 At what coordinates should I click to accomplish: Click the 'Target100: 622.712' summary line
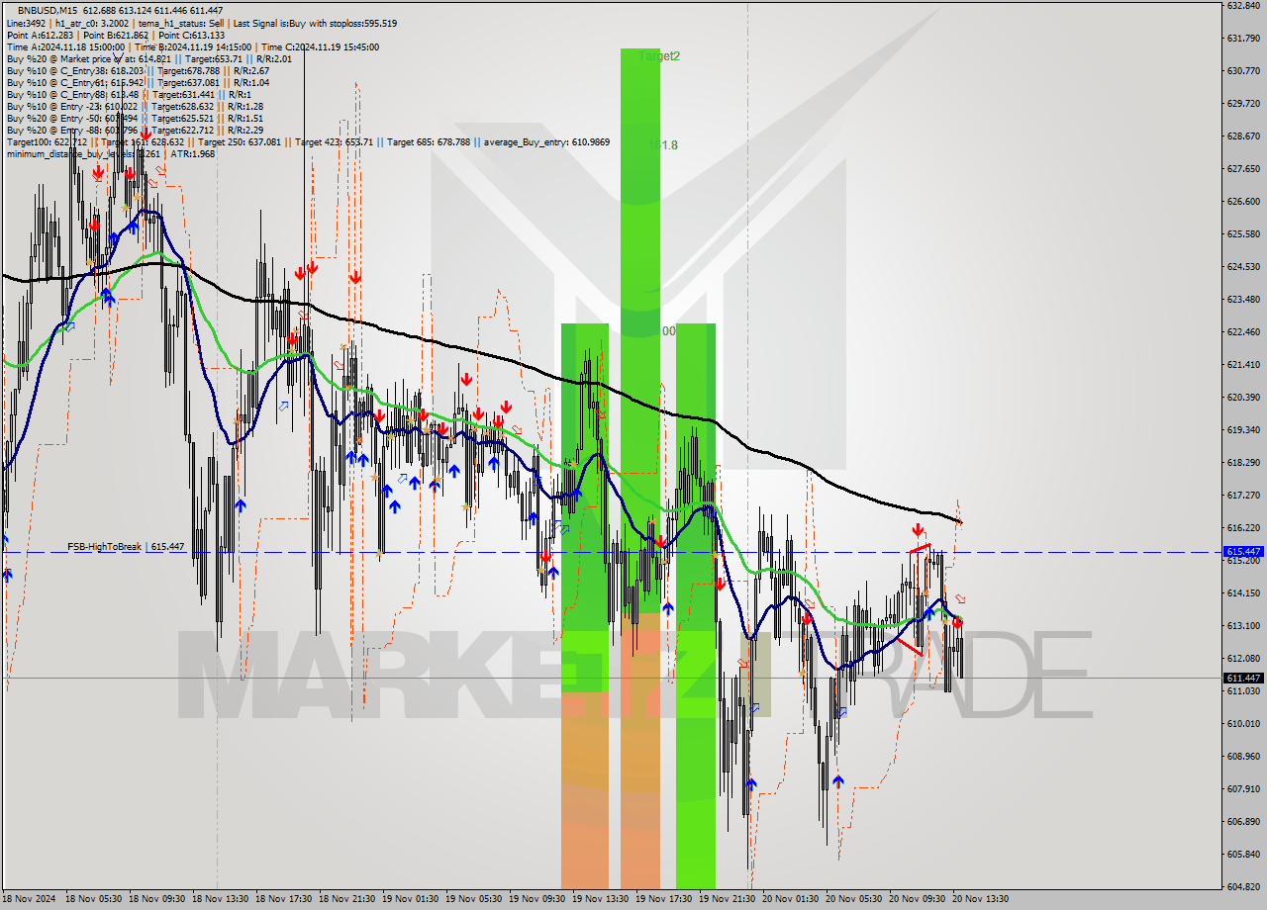[x=308, y=141]
